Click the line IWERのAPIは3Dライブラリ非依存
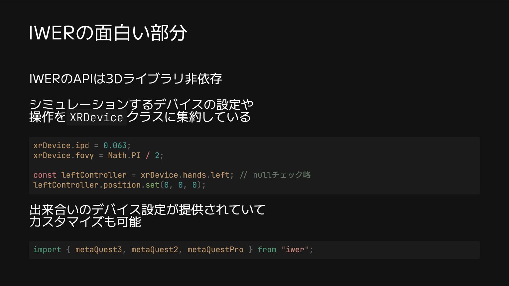 [125, 79]
